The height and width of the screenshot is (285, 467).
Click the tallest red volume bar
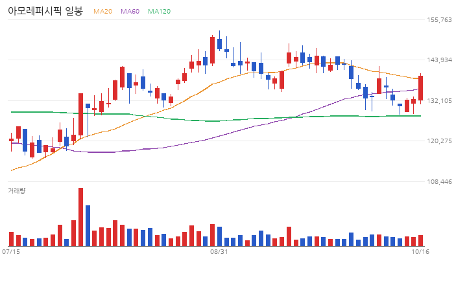click(x=80, y=217)
